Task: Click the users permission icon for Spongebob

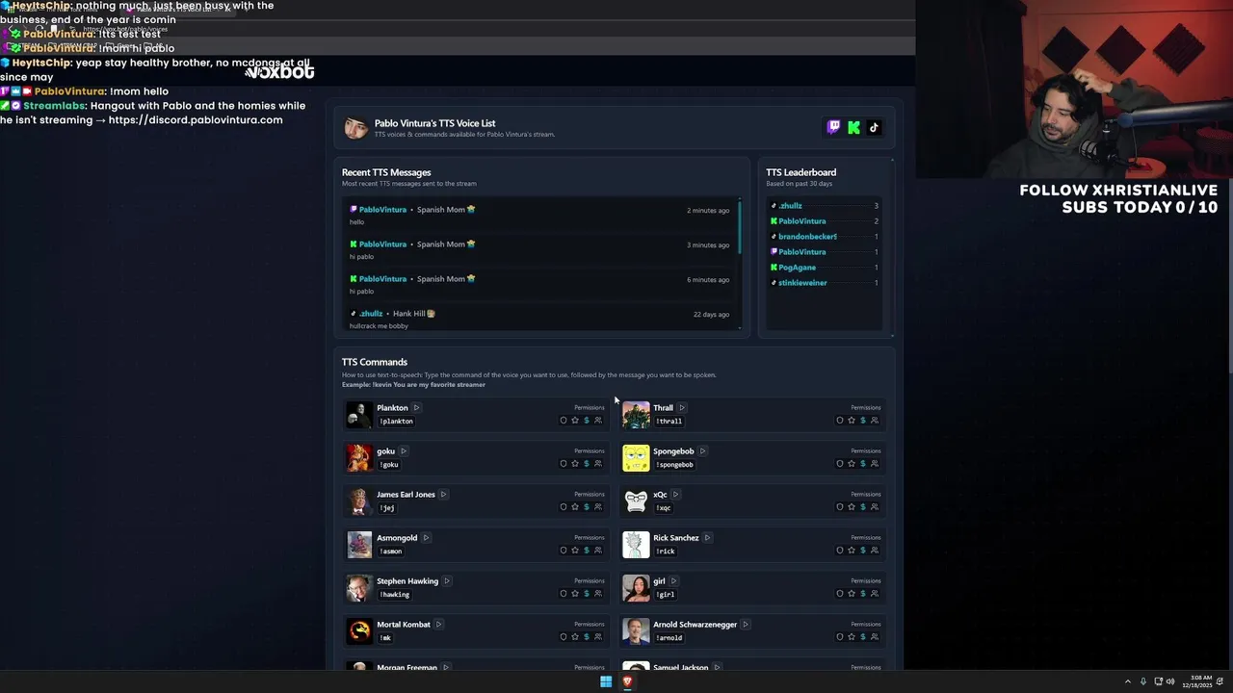Action: pos(875,464)
